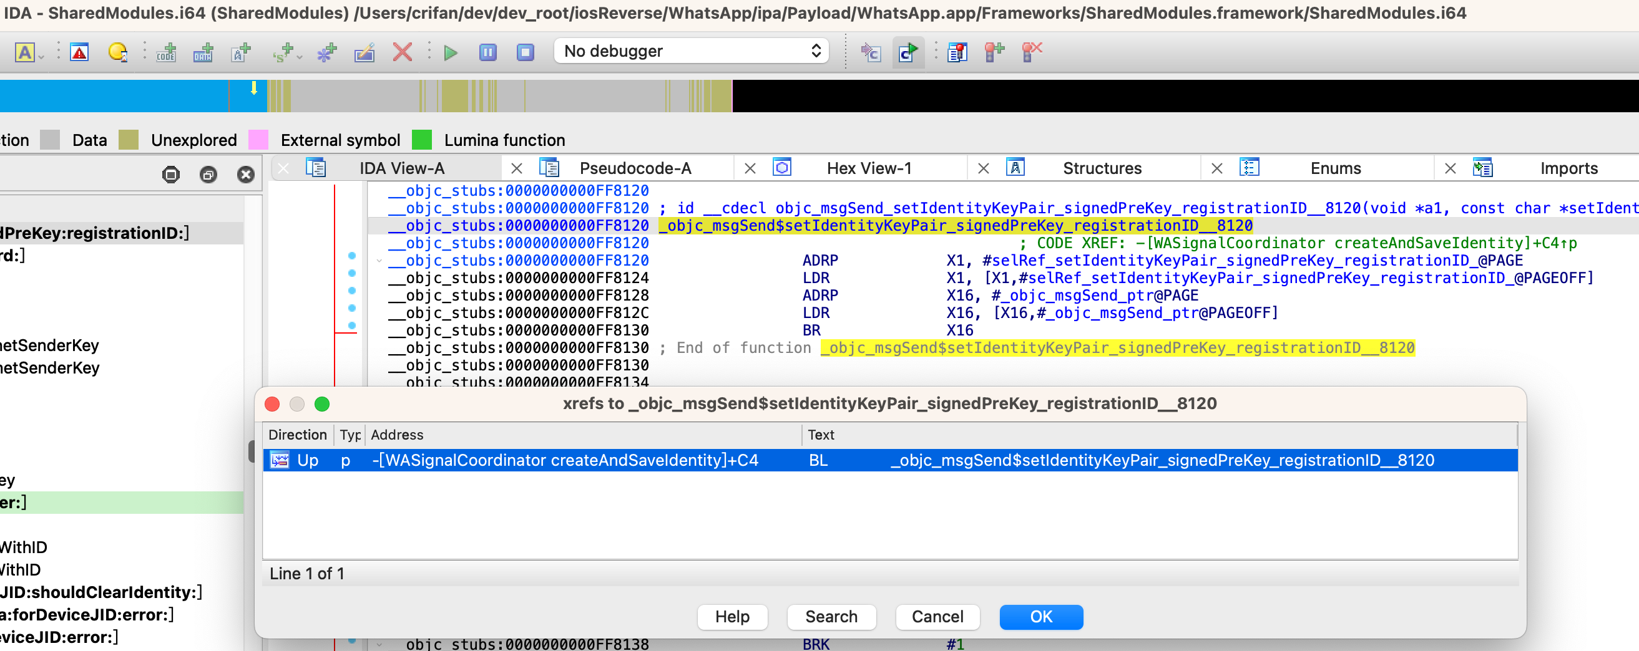Open the breakpoint list icon
The height and width of the screenshot is (651, 1639).
pyautogui.click(x=957, y=52)
